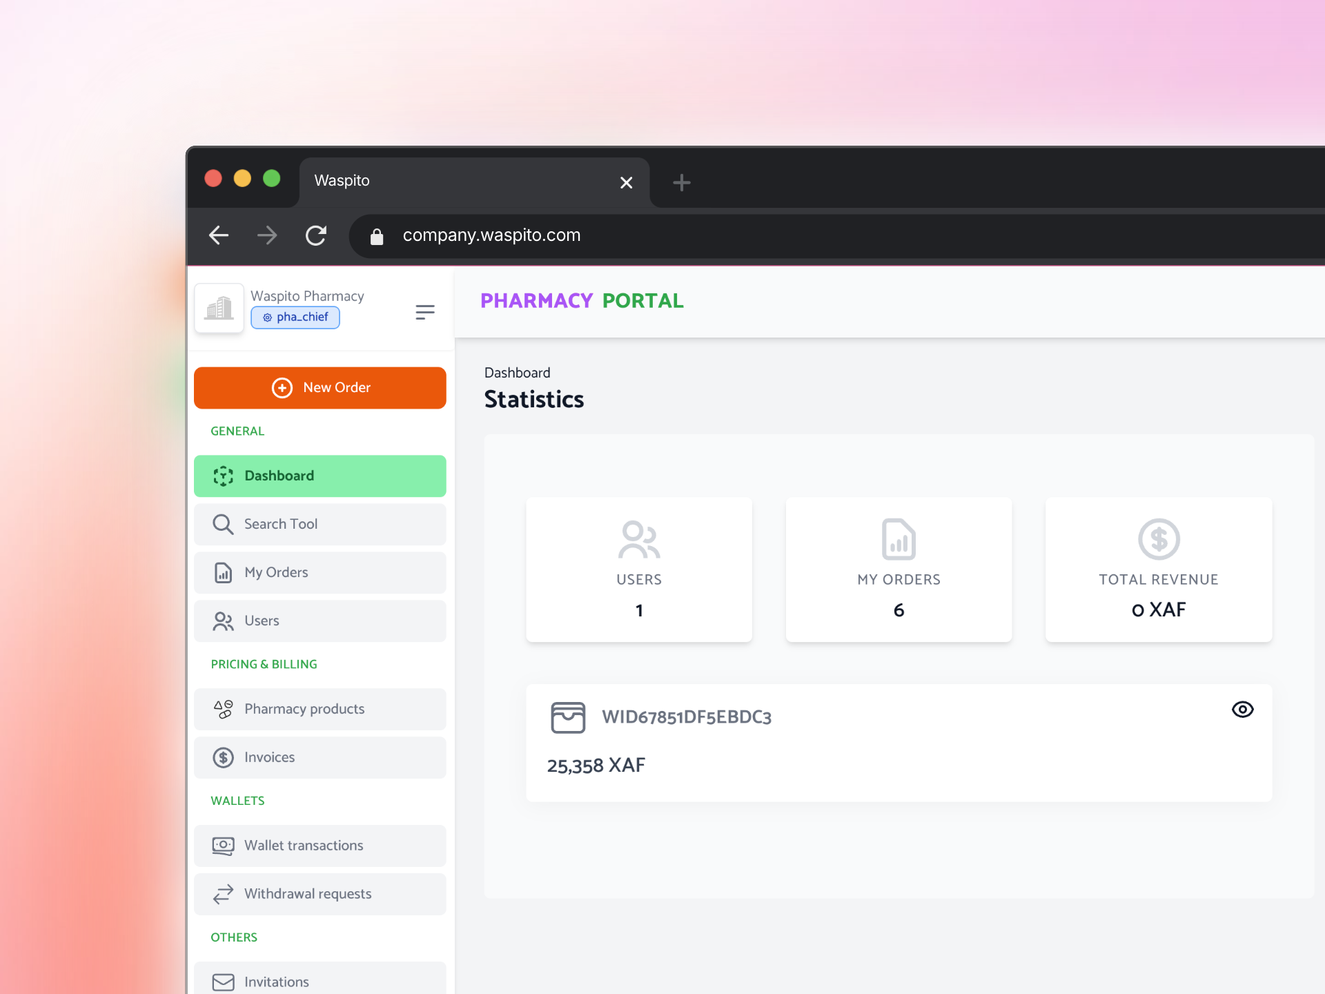Screen dimensions: 1325x994
Task: Collapse the sidebar with hamburger icon
Action: tap(425, 312)
